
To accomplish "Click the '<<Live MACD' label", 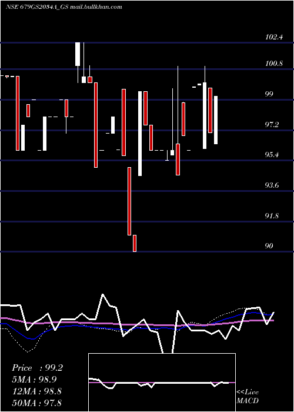I will 248,396.
